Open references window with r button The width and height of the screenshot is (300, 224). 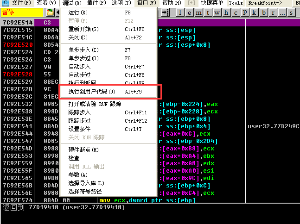[x=273, y=12]
